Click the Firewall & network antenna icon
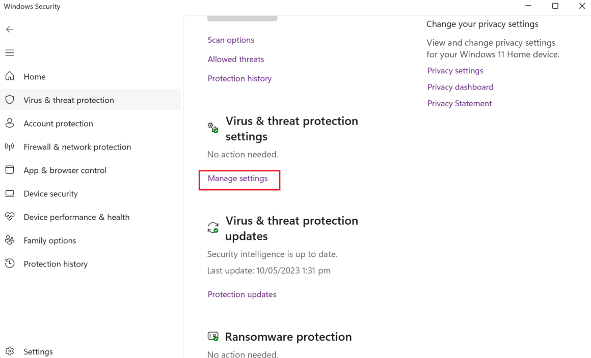 click(x=10, y=147)
